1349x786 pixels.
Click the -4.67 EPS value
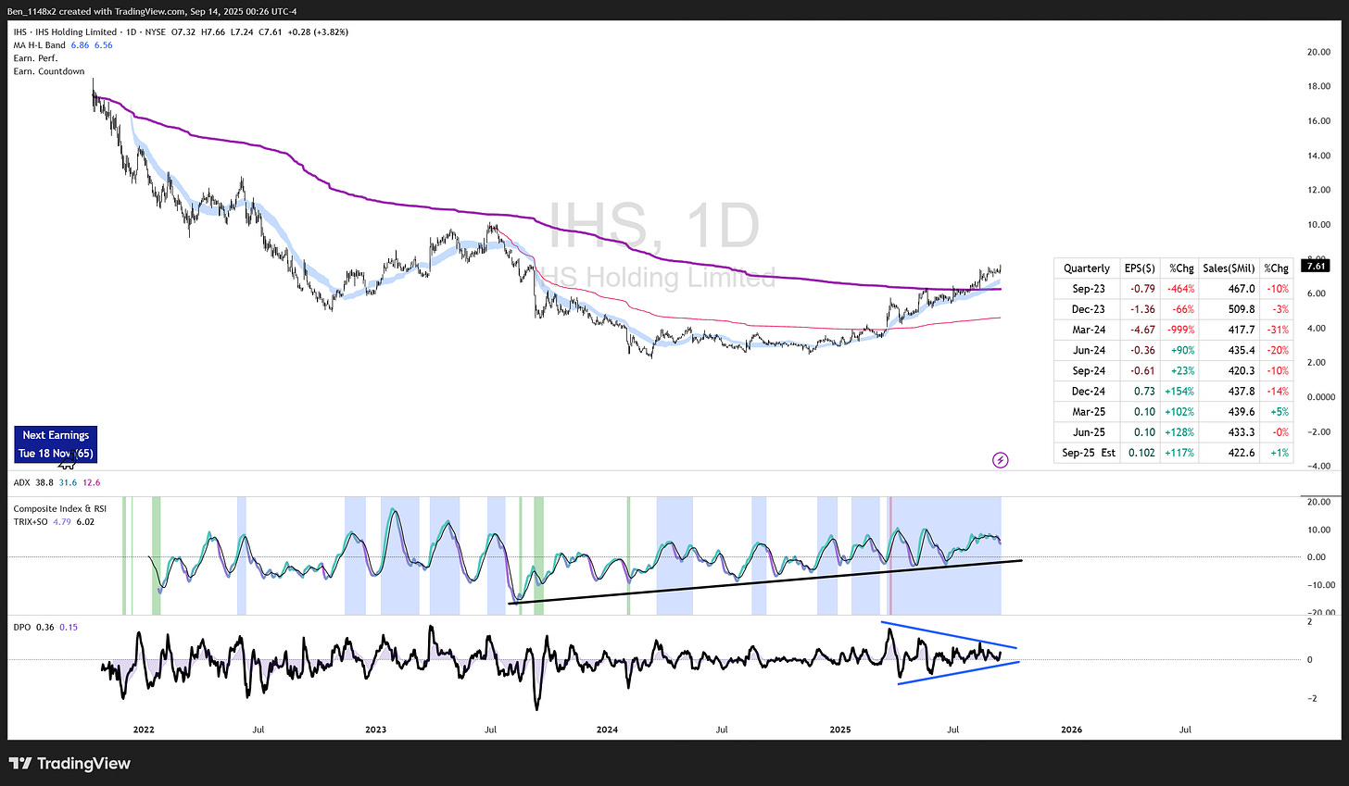point(1143,330)
